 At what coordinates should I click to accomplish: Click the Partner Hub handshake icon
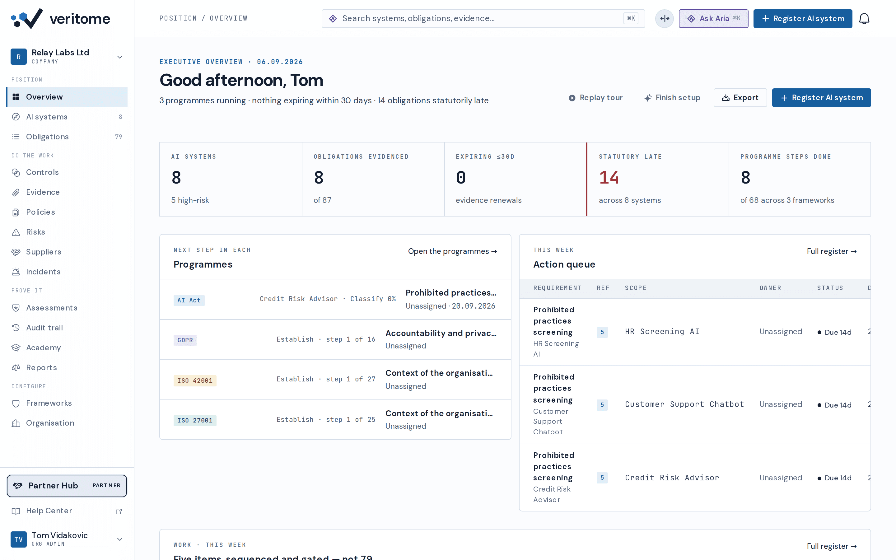click(18, 486)
